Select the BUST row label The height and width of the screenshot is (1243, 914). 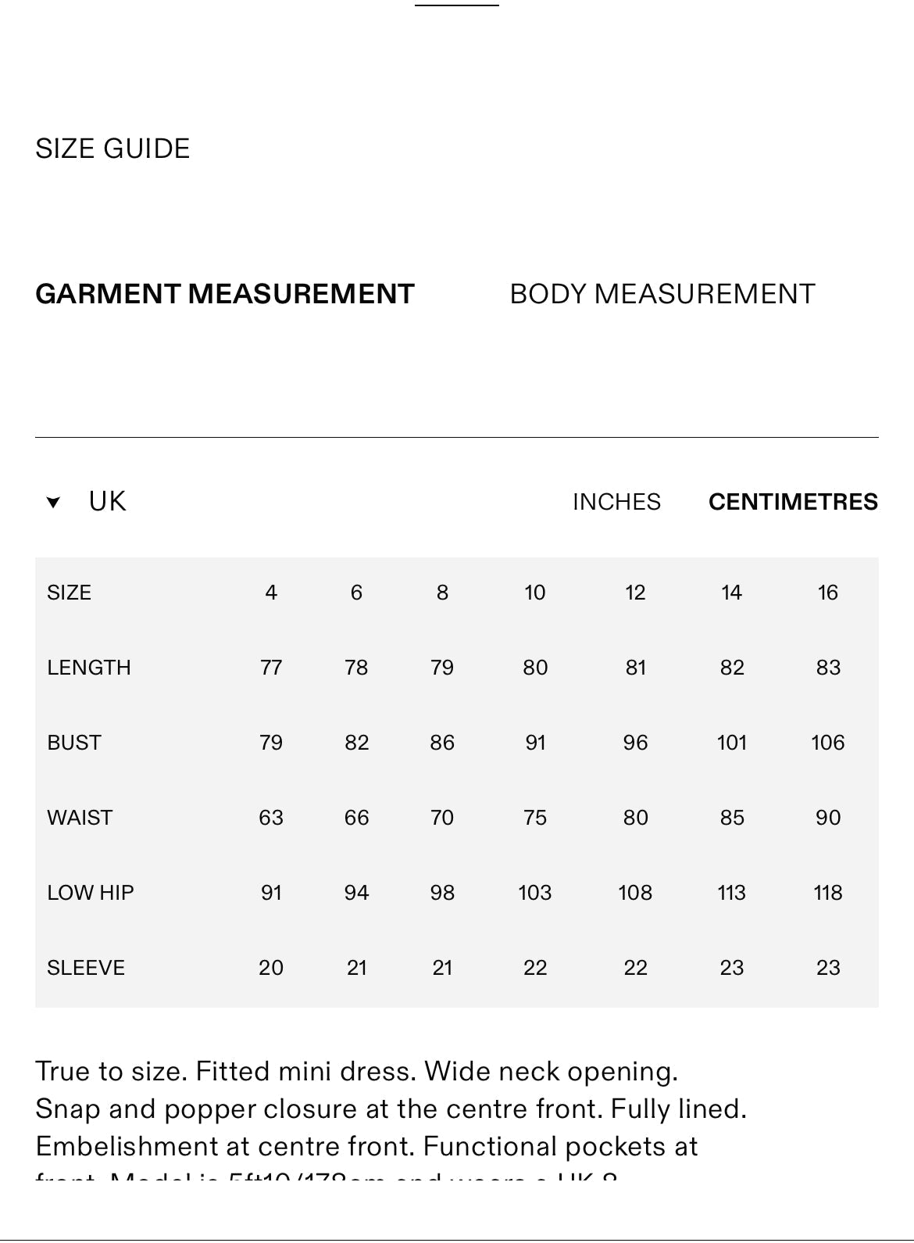74,743
